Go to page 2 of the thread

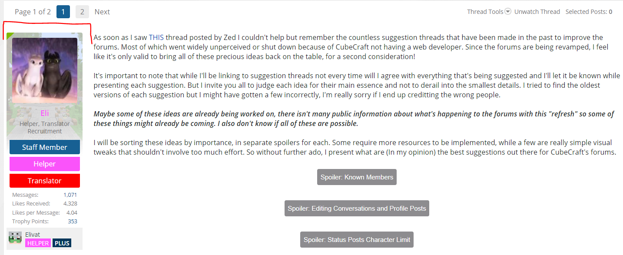(82, 12)
